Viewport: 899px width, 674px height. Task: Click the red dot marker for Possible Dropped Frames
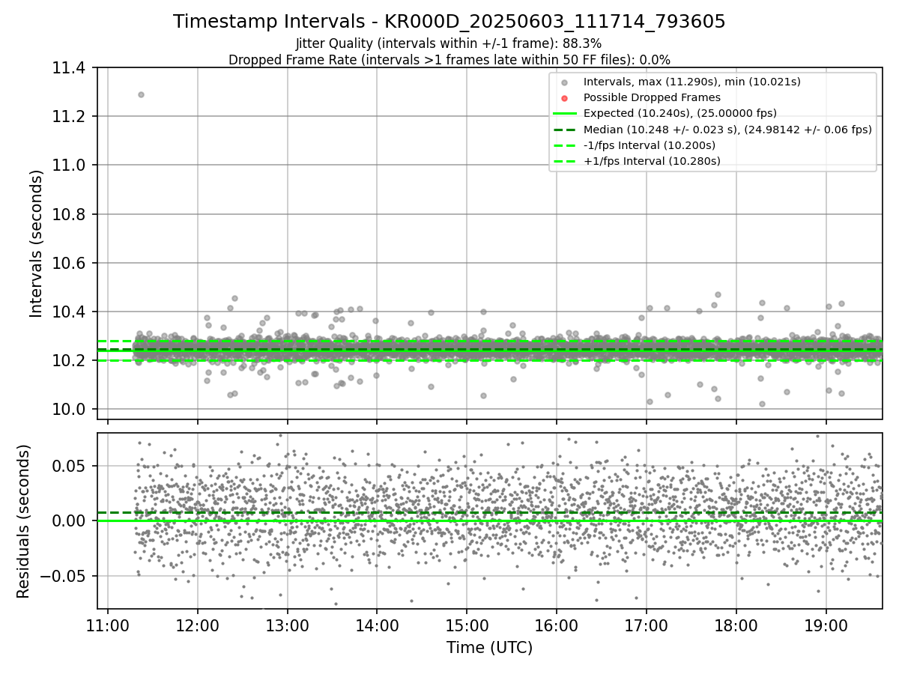click(565, 98)
